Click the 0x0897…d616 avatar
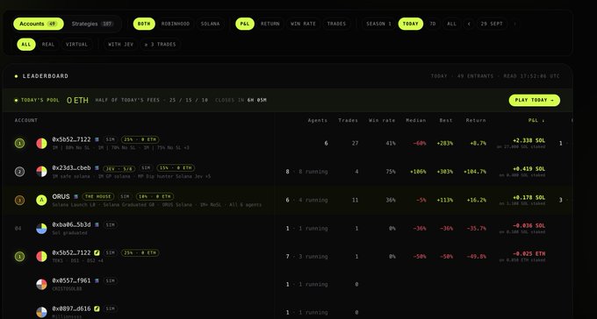597x319 pixels. click(41, 312)
